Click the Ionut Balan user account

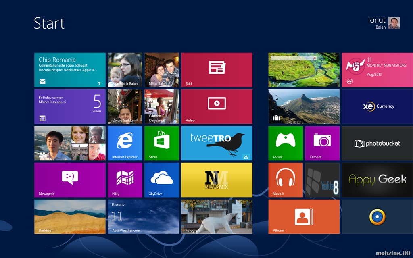pyautogui.click(x=384, y=23)
